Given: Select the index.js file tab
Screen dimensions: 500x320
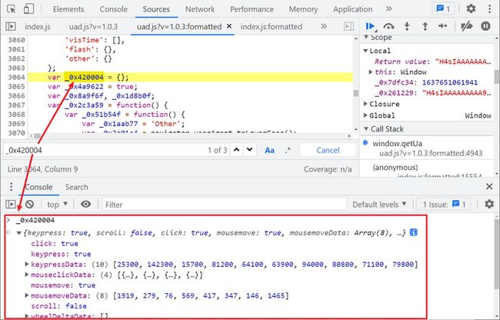Looking at the screenshot, I should tap(38, 26).
